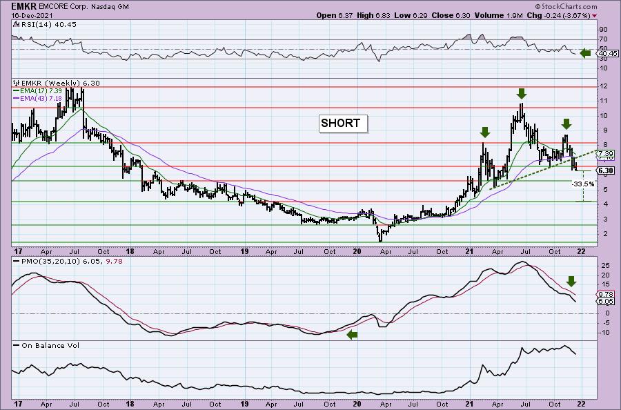Click the -33.5% decline label
Screen dimensions: 621x410
[583, 184]
